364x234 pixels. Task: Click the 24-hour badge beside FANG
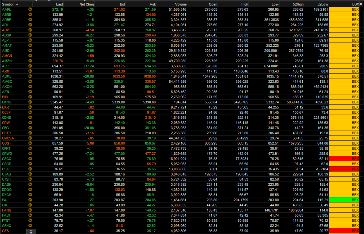click(x=30, y=210)
